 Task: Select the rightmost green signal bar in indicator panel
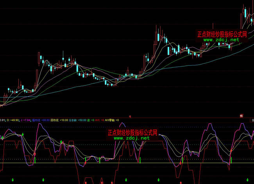(231, 160)
